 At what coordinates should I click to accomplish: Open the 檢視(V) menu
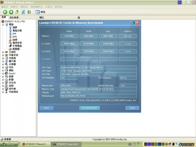pyautogui.click(x=14, y=7)
